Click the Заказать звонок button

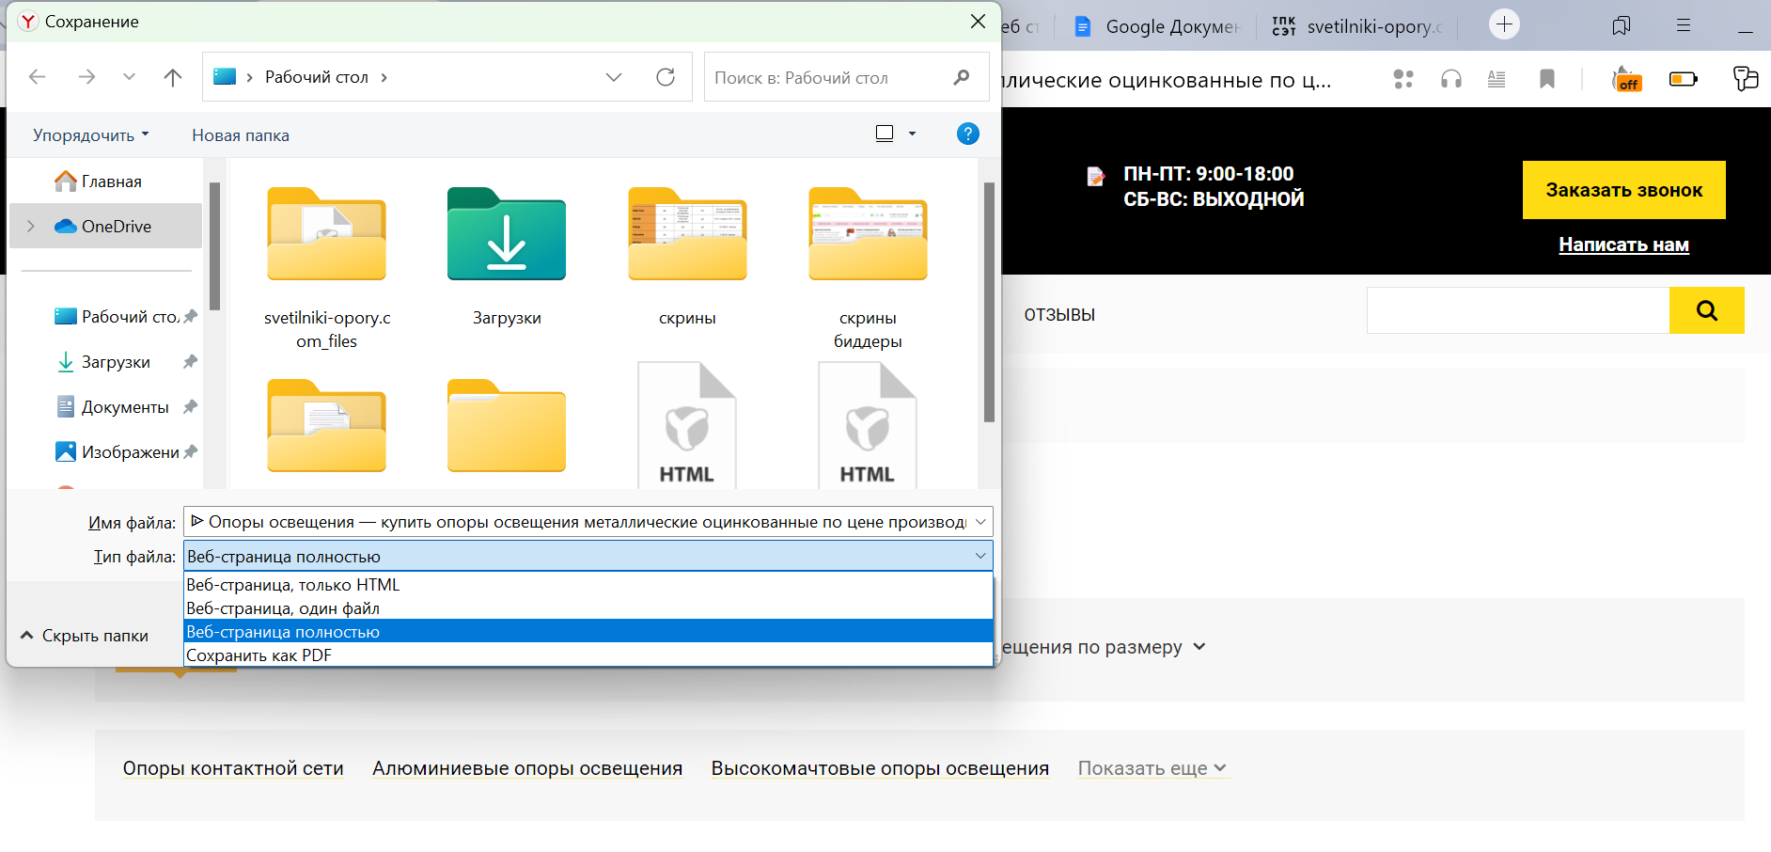[1623, 190]
